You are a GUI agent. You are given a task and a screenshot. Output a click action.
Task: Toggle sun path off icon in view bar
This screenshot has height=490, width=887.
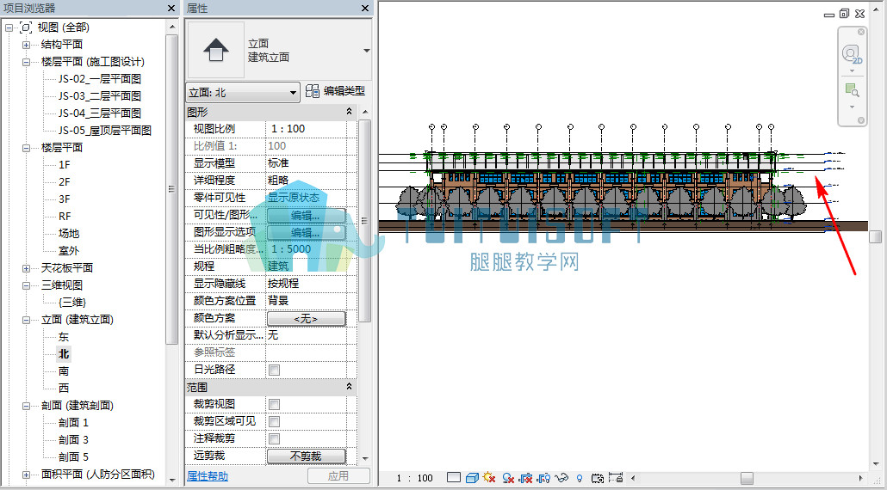click(x=489, y=478)
